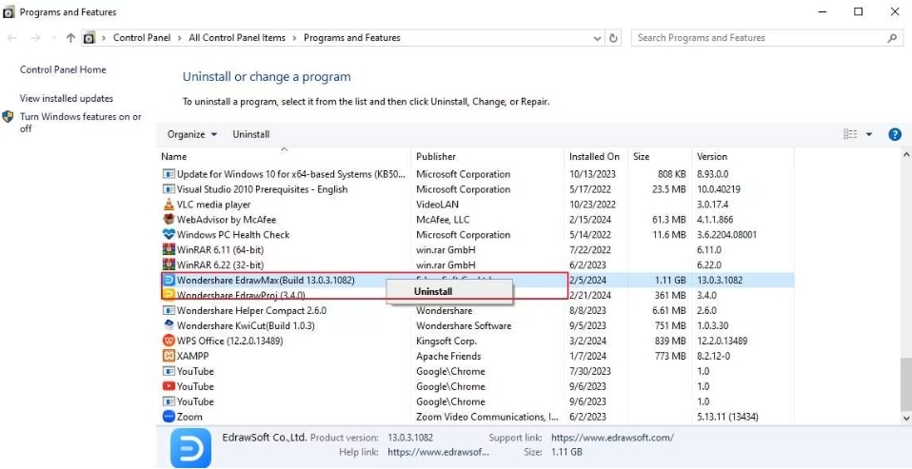Screen dimensions: 912x469
Task: Expand the view options dropdown arrow
Action: tap(869, 134)
